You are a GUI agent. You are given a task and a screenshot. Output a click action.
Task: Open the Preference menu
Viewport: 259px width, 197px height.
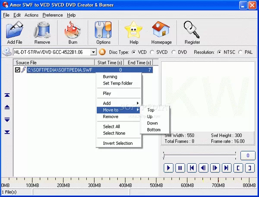53,15
